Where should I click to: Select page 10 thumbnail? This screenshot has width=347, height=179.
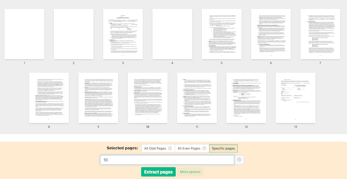click(147, 98)
